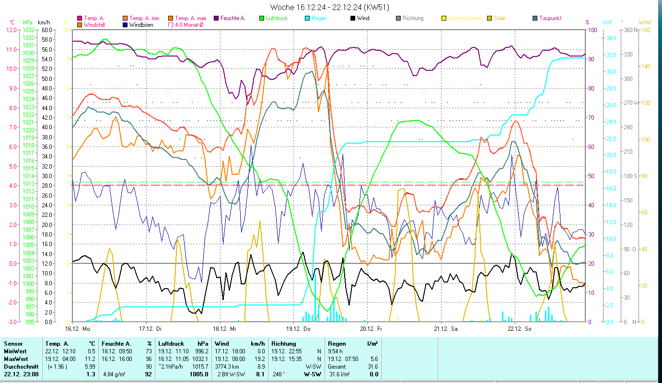Select the "17.12. Di" date marker
The image size is (662, 383).
[x=150, y=329]
